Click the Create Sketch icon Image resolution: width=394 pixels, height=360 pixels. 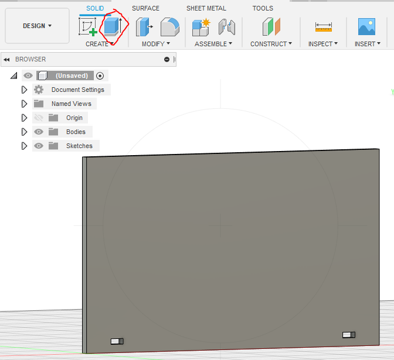[x=88, y=26]
